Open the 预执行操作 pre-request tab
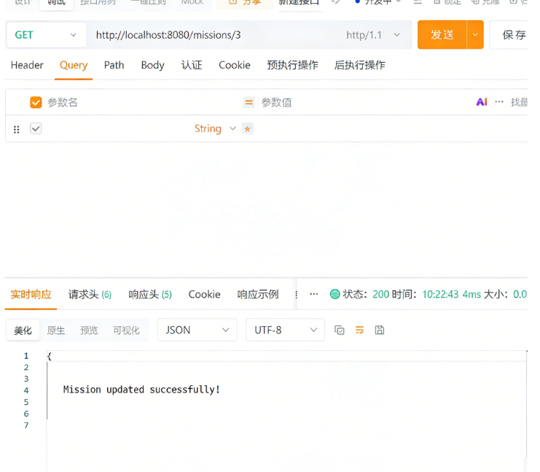Screen dimensions: 540x472 point(292,65)
